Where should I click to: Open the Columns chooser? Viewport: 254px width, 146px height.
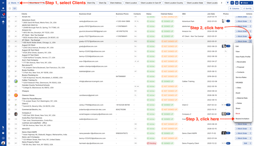(235, 8)
